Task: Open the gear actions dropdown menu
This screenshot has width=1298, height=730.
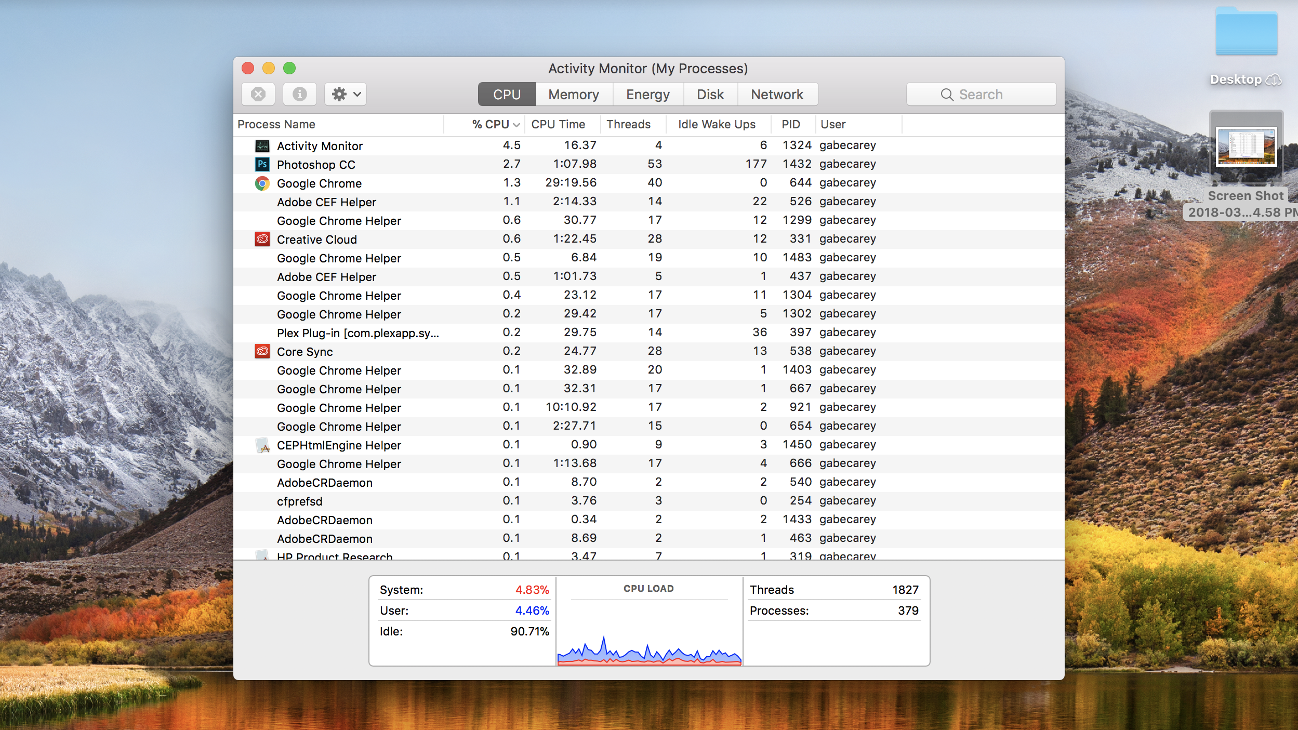Action: [346, 94]
